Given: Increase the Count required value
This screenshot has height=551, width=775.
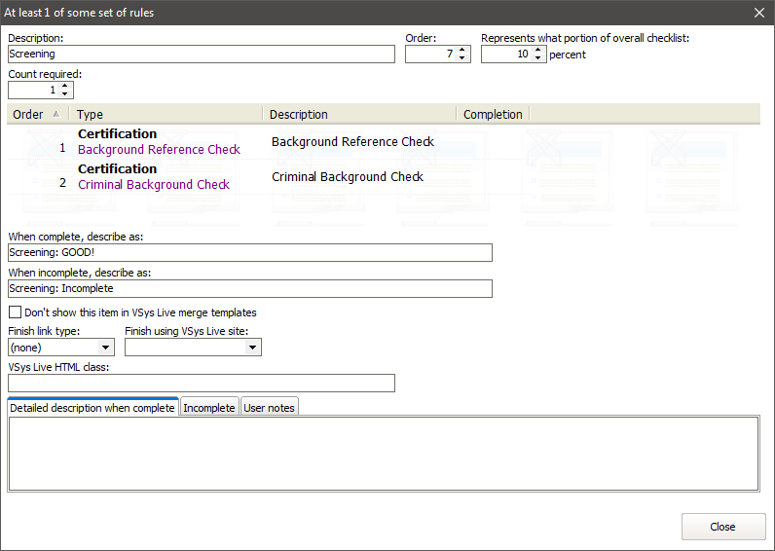Looking at the screenshot, I should coord(65,86).
